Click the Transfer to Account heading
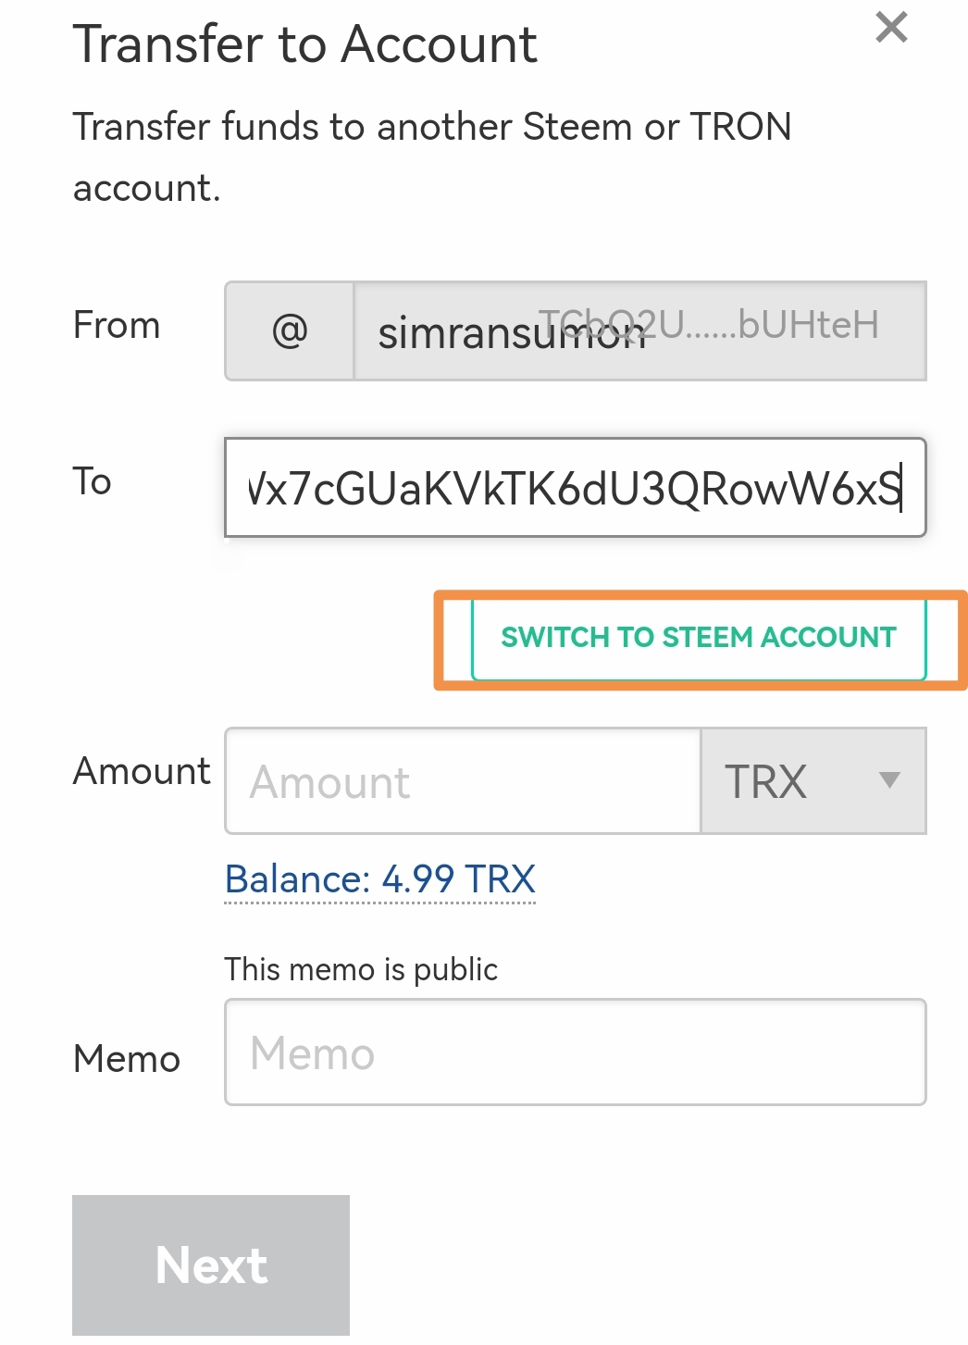Screen dimensions: 968x1345 click(x=305, y=44)
